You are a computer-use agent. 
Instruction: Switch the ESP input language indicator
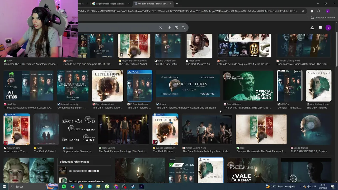click(x=314, y=187)
